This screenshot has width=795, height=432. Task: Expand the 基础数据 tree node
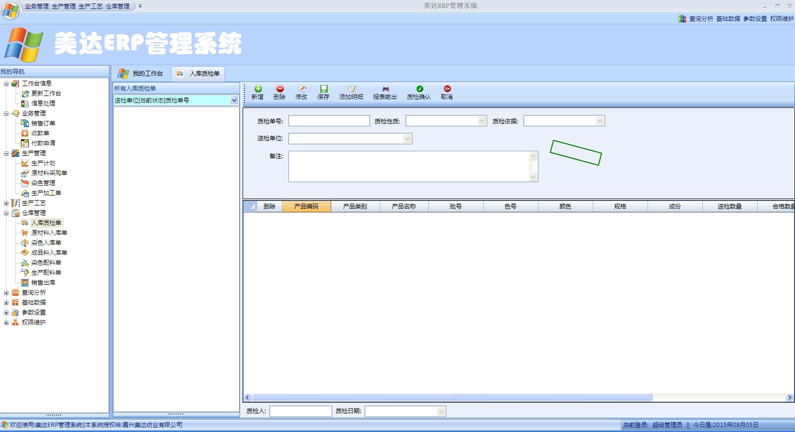point(6,303)
